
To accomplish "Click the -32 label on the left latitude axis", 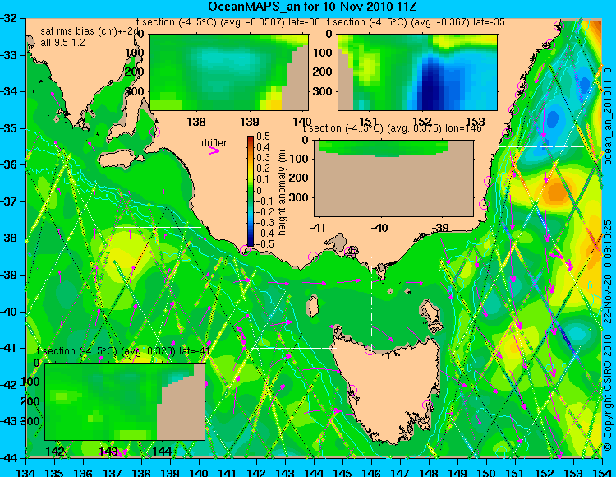I will click(x=9, y=18).
